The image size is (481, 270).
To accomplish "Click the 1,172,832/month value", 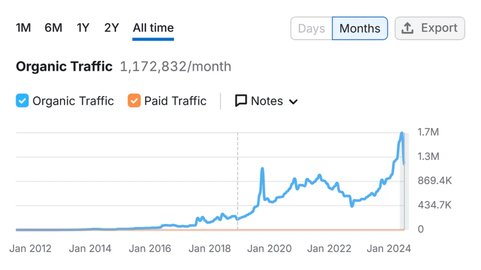I will tap(176, 66).
